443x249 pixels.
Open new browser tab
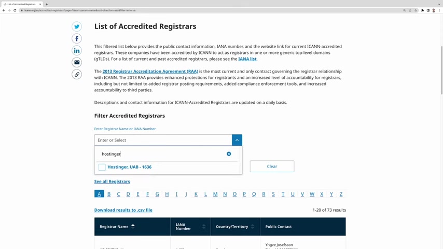point(47,4)
